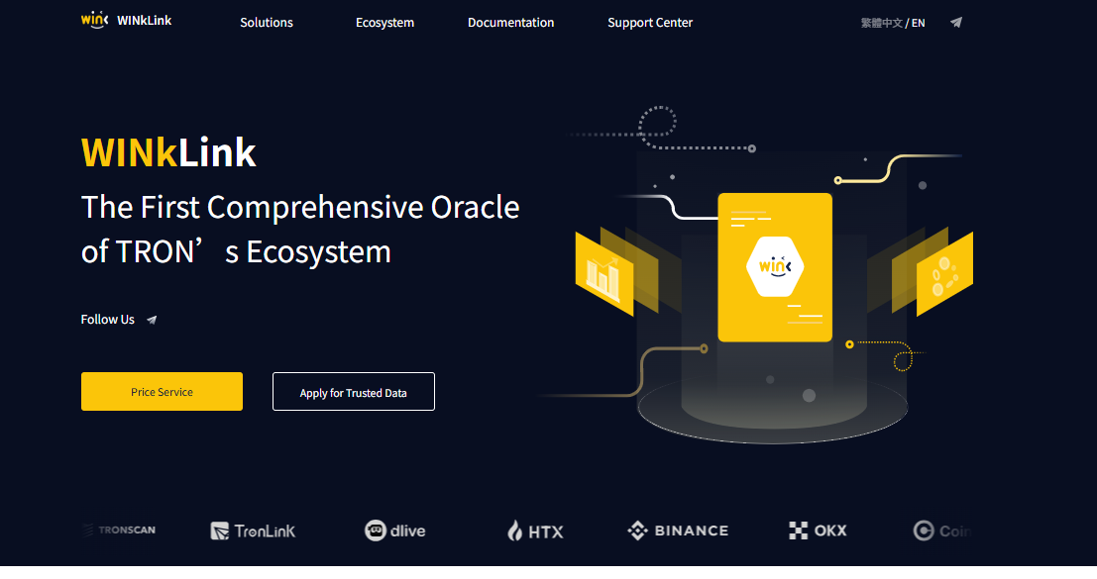Click the WINkLink logo in header
This screenshot has width=1097, height=579.
coord(126,21)
